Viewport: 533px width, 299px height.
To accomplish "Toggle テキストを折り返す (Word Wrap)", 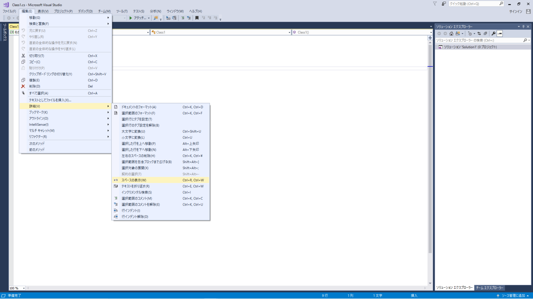I will pyautogui.click(x=135, y=186).
